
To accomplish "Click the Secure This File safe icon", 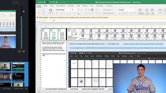I will click(x=62, y=34).
